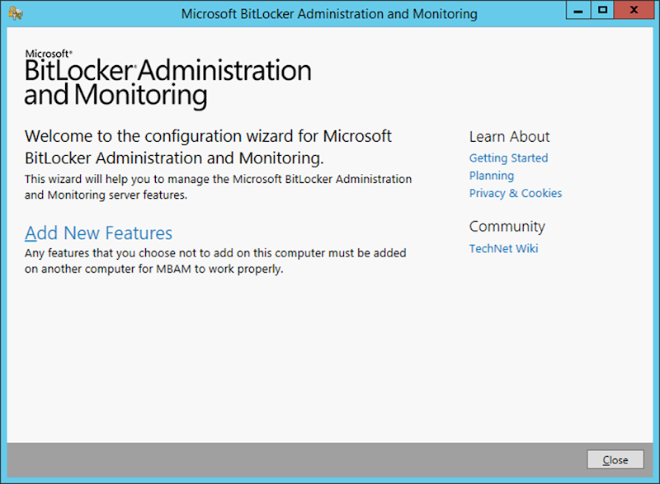Click the Close button
The height and width of the screenshot is (484, 660).
coord(615,459)
